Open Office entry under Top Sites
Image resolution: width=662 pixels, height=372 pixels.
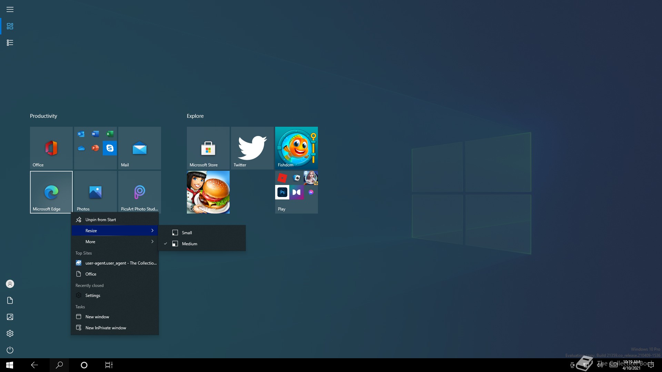click(x=115, y=274)
